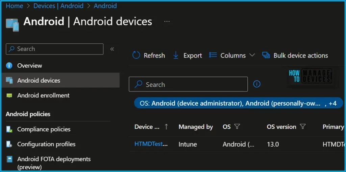Click the OS version header text
The image size is (346, 172).
pyautogui.click(x=281, y=127)
